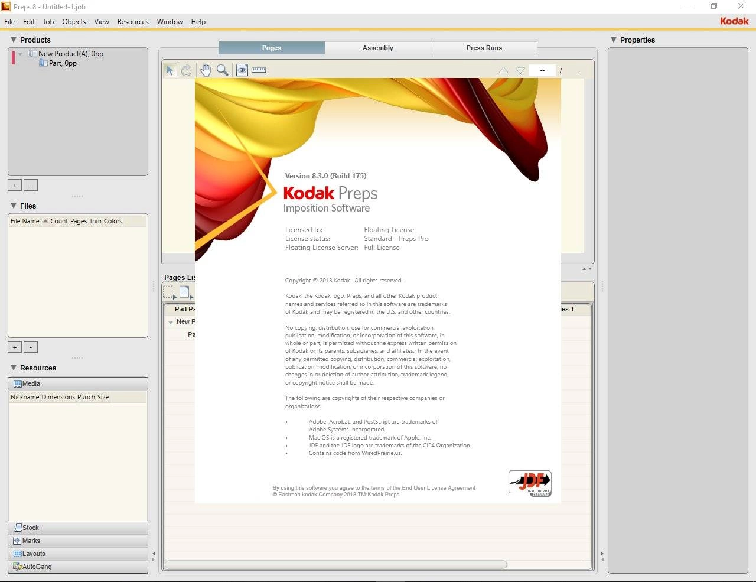
Task: Open the File menu
Action: [x=9, y=22]
